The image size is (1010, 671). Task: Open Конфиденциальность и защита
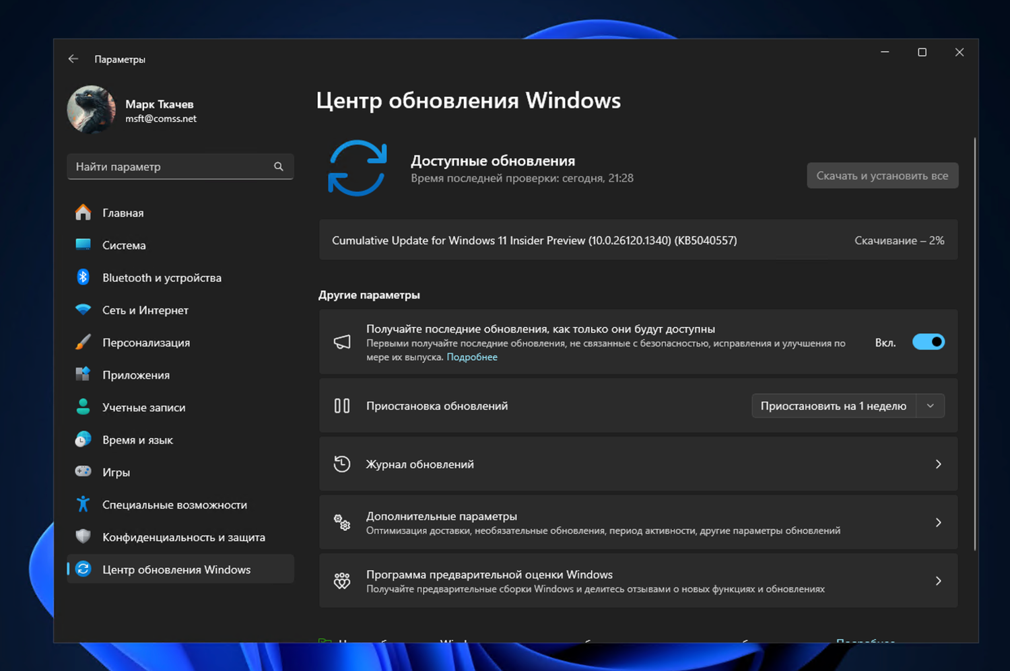180,537
